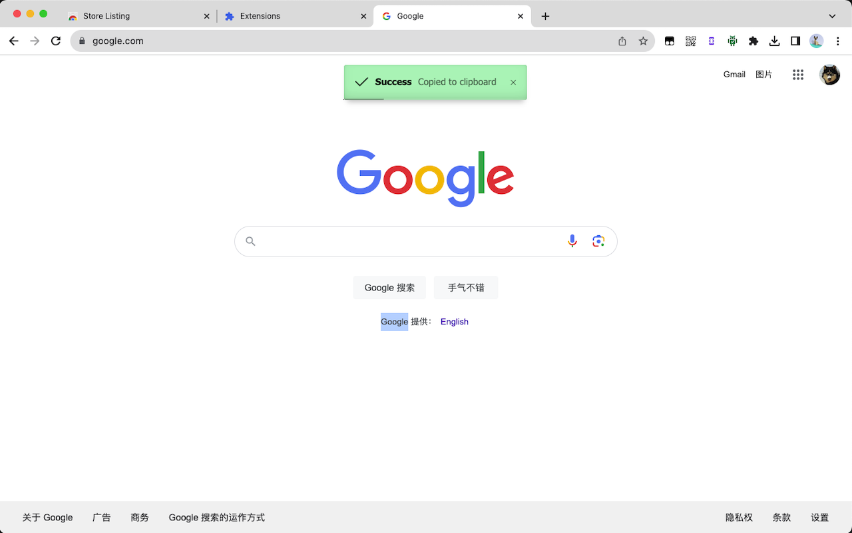Switch to the Extensions tab
The width and height of the screenshot is (852, 533).
tap(296, 16)
